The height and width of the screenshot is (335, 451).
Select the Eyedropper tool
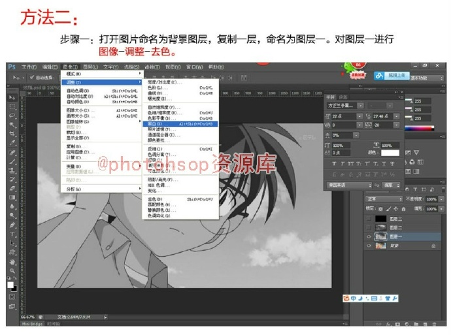[x=12, y=142]
